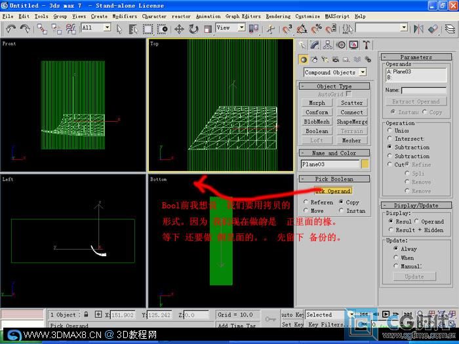
Task: Toggle the Spinner Snap icon
Action: pyautogui.click(x=330, y=29)
